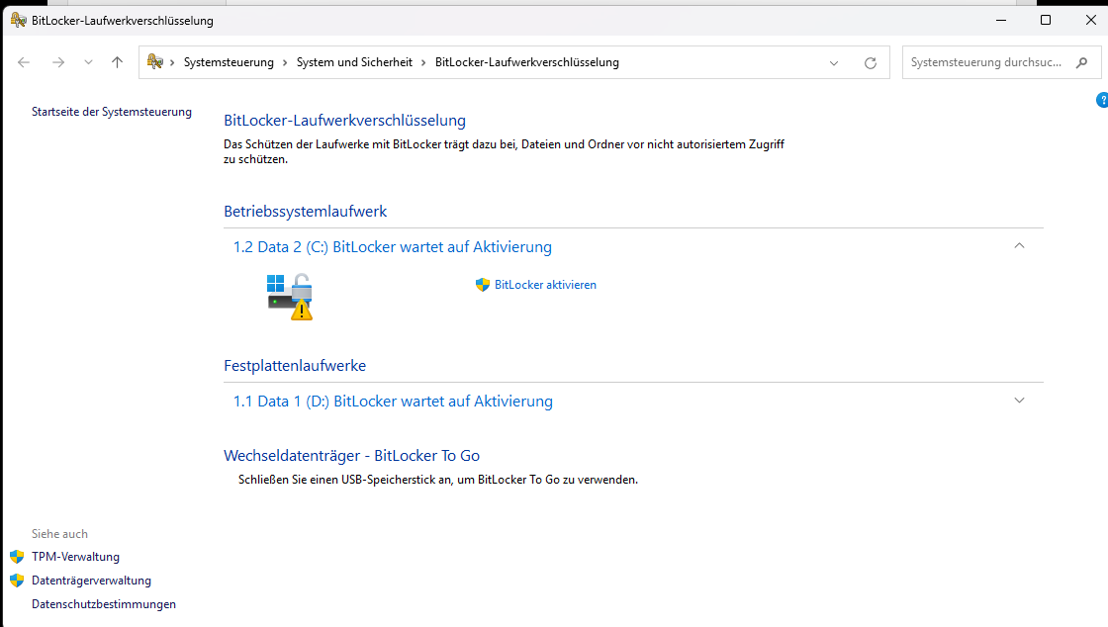The height and width of the screenshot is (627, 1108).
Task: Click the title bar BitLocker window icon
Action: pyautogui.click(x=19, y=20)
